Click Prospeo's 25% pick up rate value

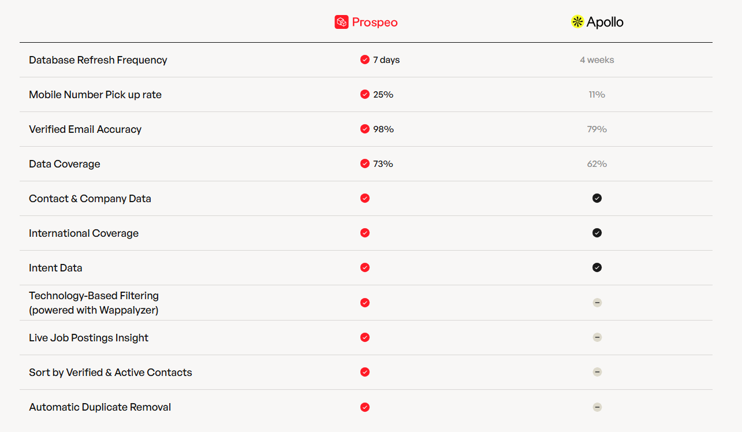[383, 95]
